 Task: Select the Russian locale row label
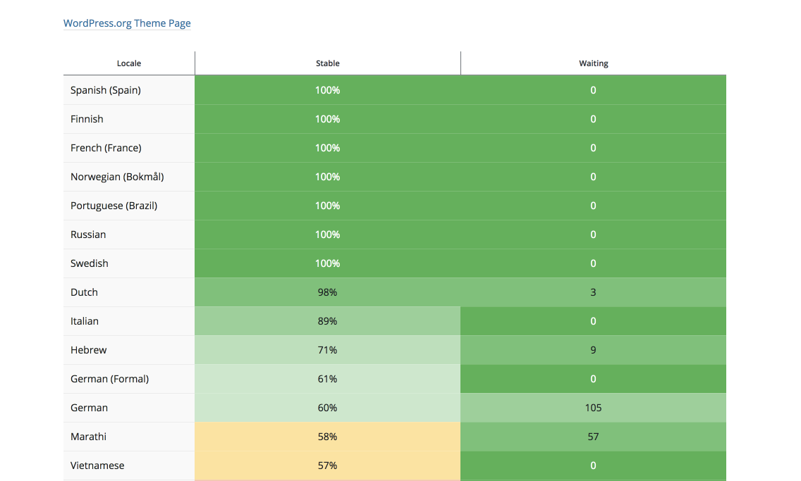pyautogui.click(x=88, y=235)
